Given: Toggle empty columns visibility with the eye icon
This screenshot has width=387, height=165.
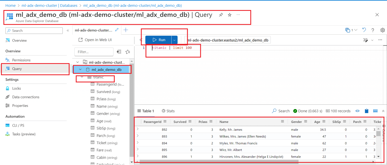Looking at the screenshot, I should click(x=357, y=111).
